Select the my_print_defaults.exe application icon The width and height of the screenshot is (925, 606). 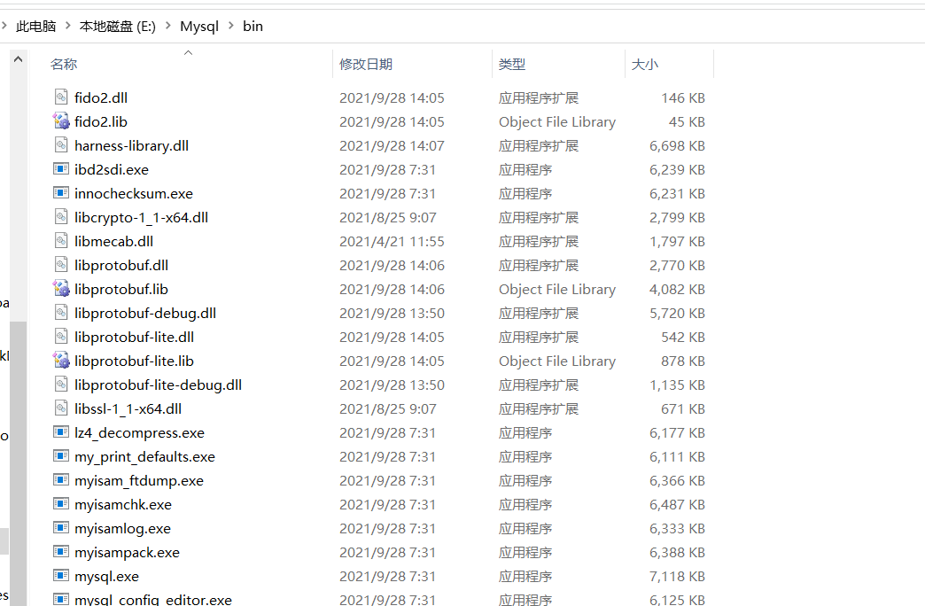[61, 456]
